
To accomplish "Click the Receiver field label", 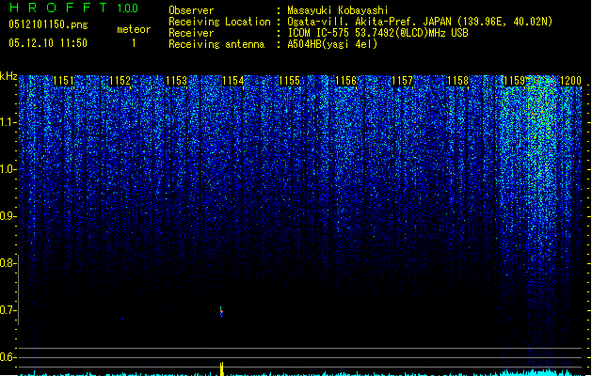I will click(x=191, y=33).
